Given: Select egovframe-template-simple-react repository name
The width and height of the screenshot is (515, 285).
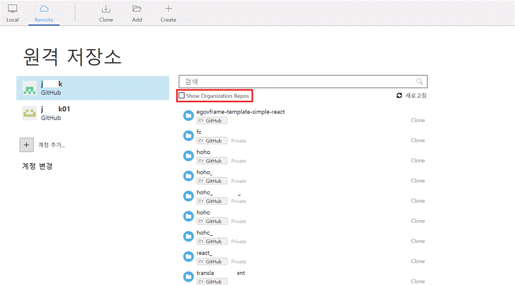Looking at the screenshot, I should [240, 112].
